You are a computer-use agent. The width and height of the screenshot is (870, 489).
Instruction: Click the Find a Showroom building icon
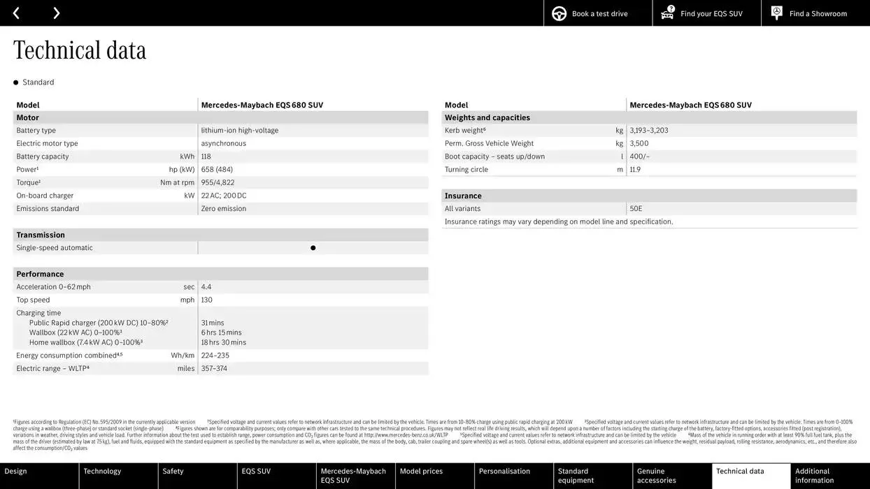(776, 12)
